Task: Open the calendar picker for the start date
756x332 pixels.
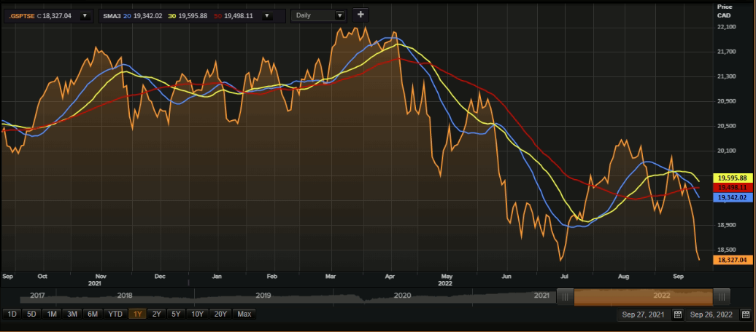Action: [x=677, y=315]
